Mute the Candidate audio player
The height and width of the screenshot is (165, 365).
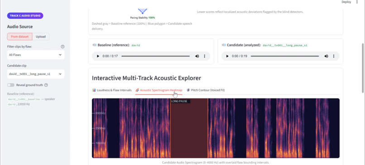[x=327, y=56]
